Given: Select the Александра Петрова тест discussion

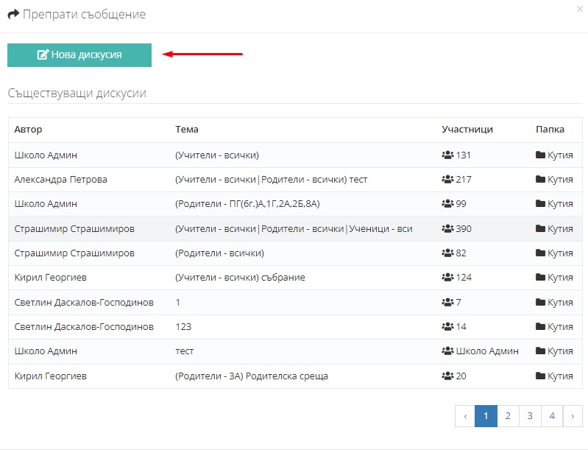Looking at the screenshot, I should pos(295,180).
